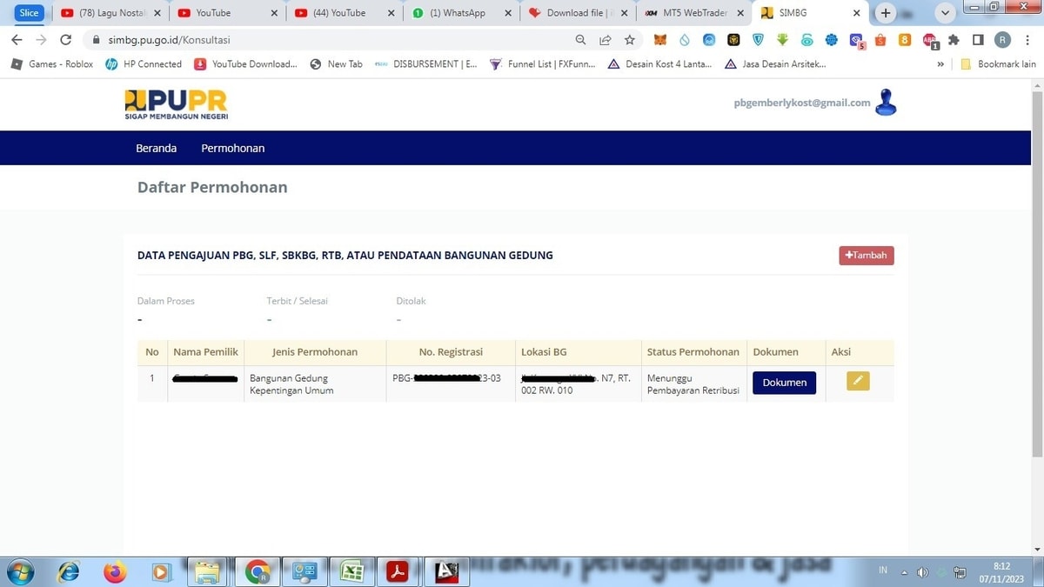Open Firefox from the taskbar

114,571
